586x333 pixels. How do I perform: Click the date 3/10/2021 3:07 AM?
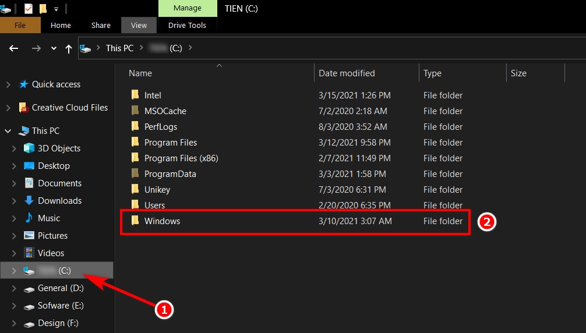[x=355, y=221]
